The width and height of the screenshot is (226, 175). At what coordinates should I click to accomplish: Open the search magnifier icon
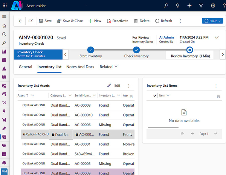point(166,6)
